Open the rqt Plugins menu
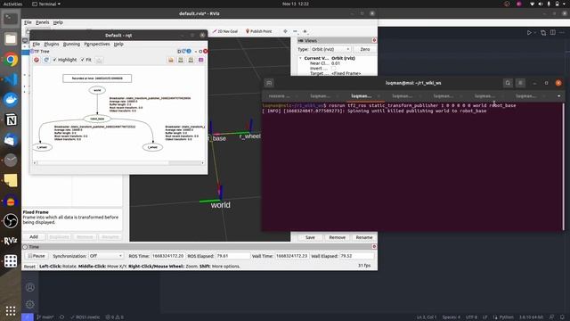 tap(52, 44)
